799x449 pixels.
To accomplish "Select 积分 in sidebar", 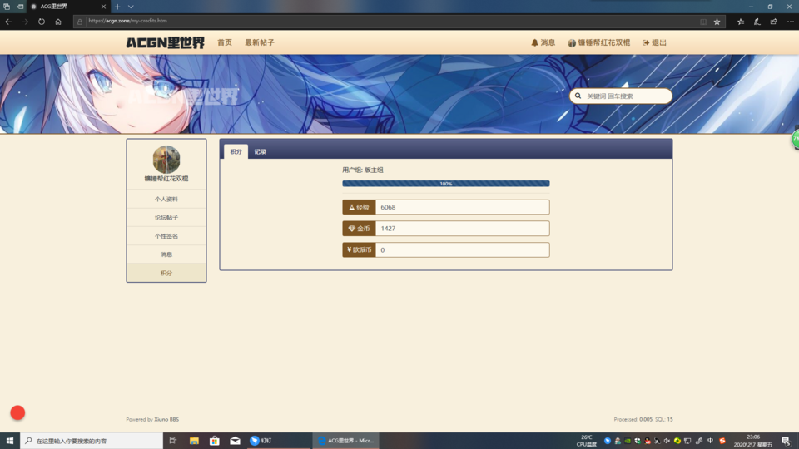I will pos(166,273).
